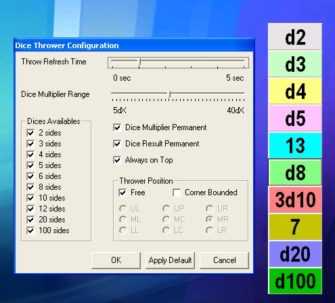This screenshot has height=303, width=335.
Task: Roll the blue d20 dice tile
Action: (x=295, y=254)
